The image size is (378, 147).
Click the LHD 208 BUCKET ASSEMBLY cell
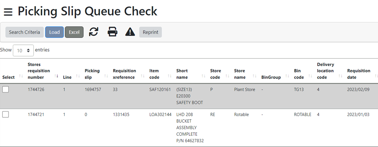[x=190, y=128]
